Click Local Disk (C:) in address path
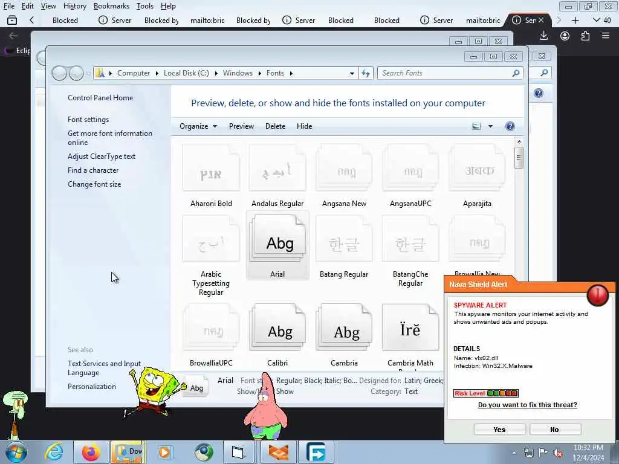 (186, 73)
